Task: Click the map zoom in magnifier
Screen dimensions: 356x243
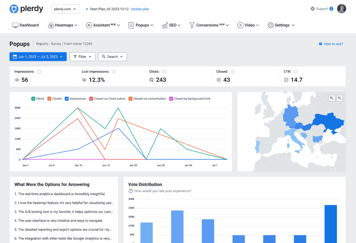Action: tap(332, 98)
